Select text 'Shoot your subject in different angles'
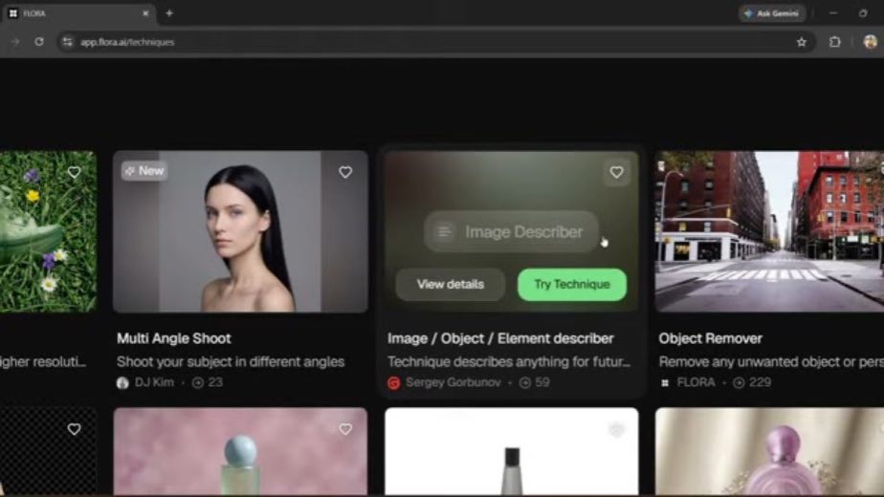Image resolution: width=884 pixels, height=497 pixels. pyautogui.click(x=231, y=362)
